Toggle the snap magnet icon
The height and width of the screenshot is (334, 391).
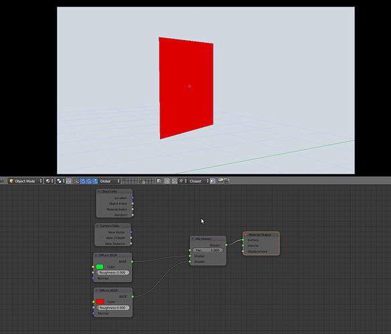click(x=175, y=181)
